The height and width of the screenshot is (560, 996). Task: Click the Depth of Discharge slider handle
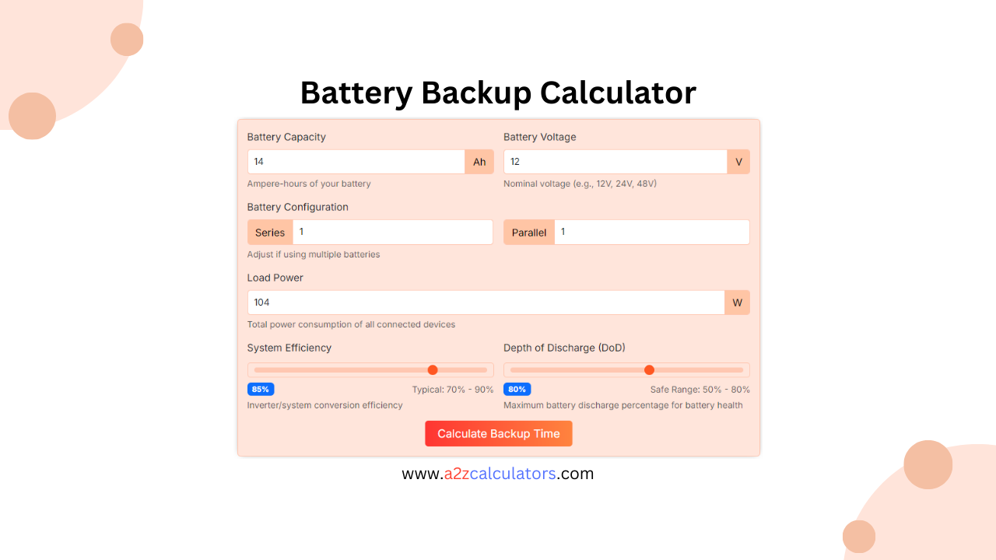pos(650,369)
